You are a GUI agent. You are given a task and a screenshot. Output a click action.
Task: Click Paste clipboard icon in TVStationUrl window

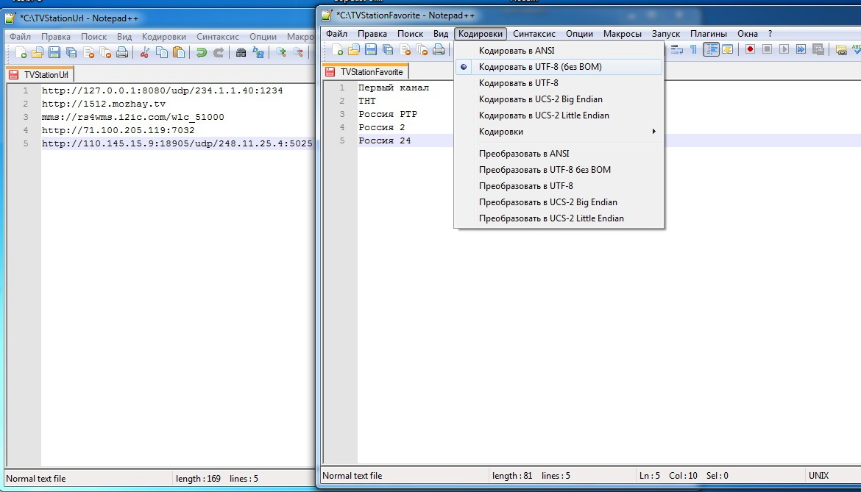coord(179,53)
